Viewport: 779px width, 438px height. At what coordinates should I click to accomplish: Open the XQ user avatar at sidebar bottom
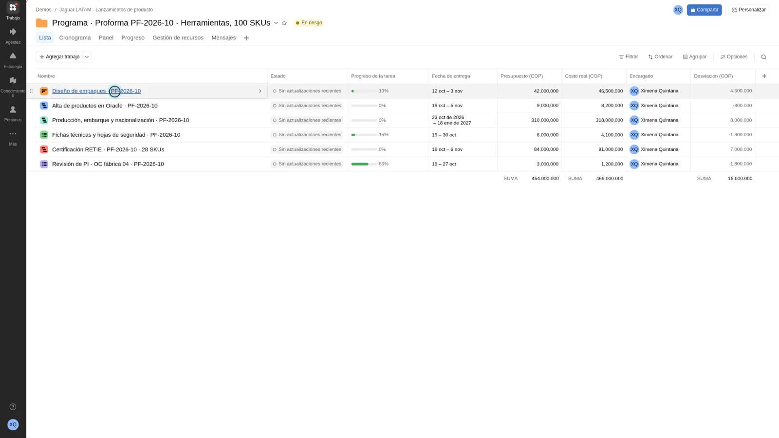[x=13, y=424]
